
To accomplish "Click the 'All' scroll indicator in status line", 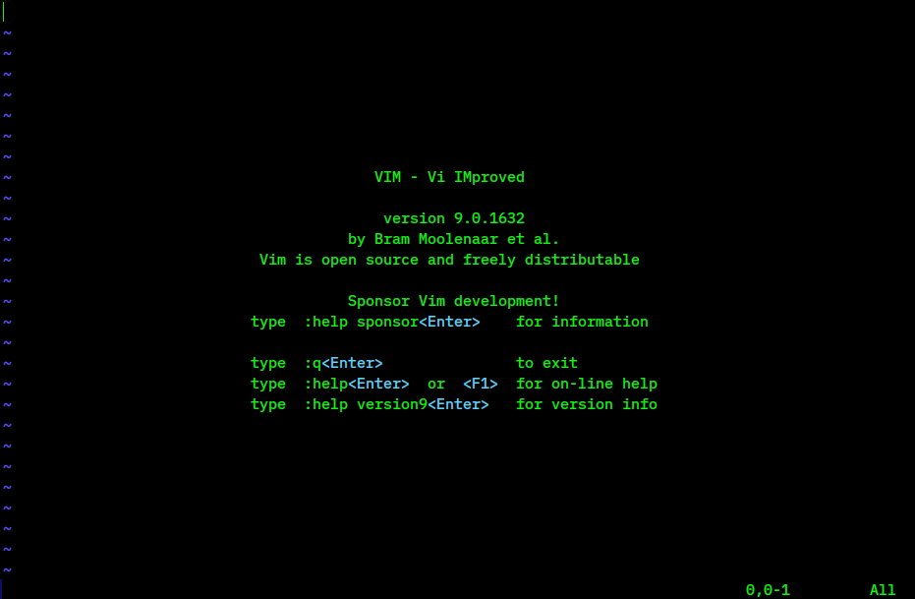I will (883, 590).
